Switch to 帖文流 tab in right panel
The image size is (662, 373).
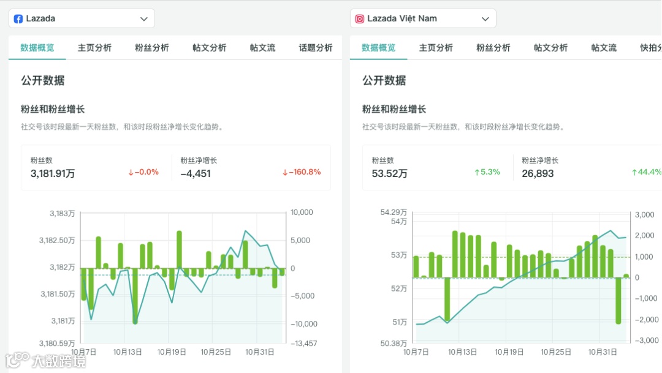pyautogui.click(x=604, y=48)
